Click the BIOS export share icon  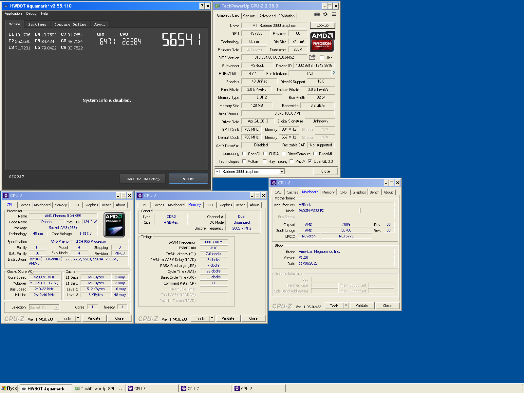point(312,57)
